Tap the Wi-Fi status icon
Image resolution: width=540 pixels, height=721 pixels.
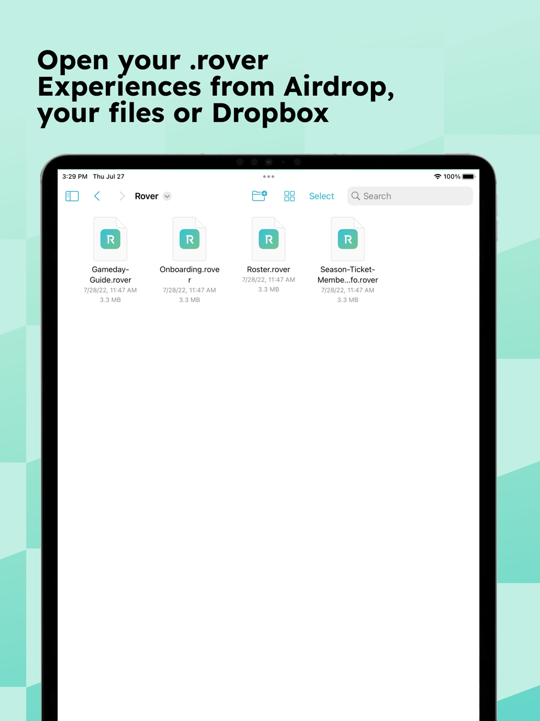[x=437, y=177]
